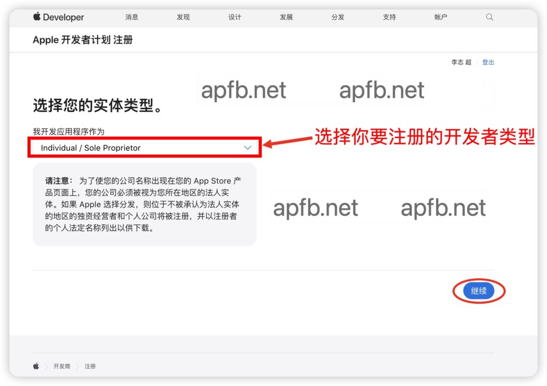Click the 选择您的实体类型 heading
This screenshot has height=386, width=547.
click(98, 105)
